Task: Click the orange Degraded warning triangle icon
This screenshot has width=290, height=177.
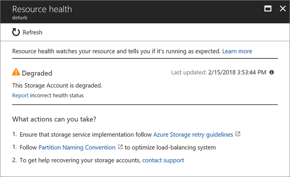Action: pyautogui.click(x=16, y=72)
